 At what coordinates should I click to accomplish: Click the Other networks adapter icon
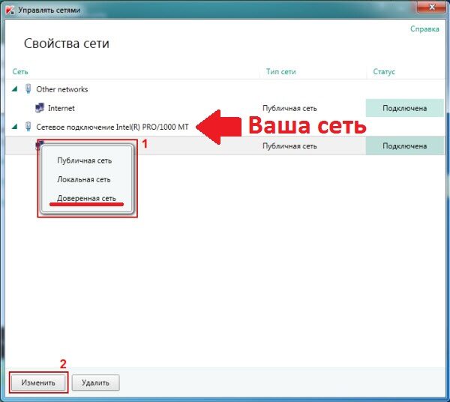click(x=28, y=89)
